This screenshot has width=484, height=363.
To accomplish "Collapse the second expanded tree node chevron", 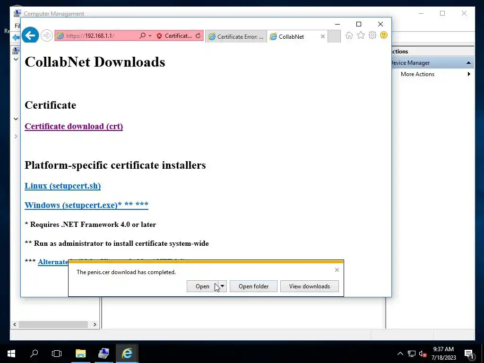I will click(x=16, y=119).
